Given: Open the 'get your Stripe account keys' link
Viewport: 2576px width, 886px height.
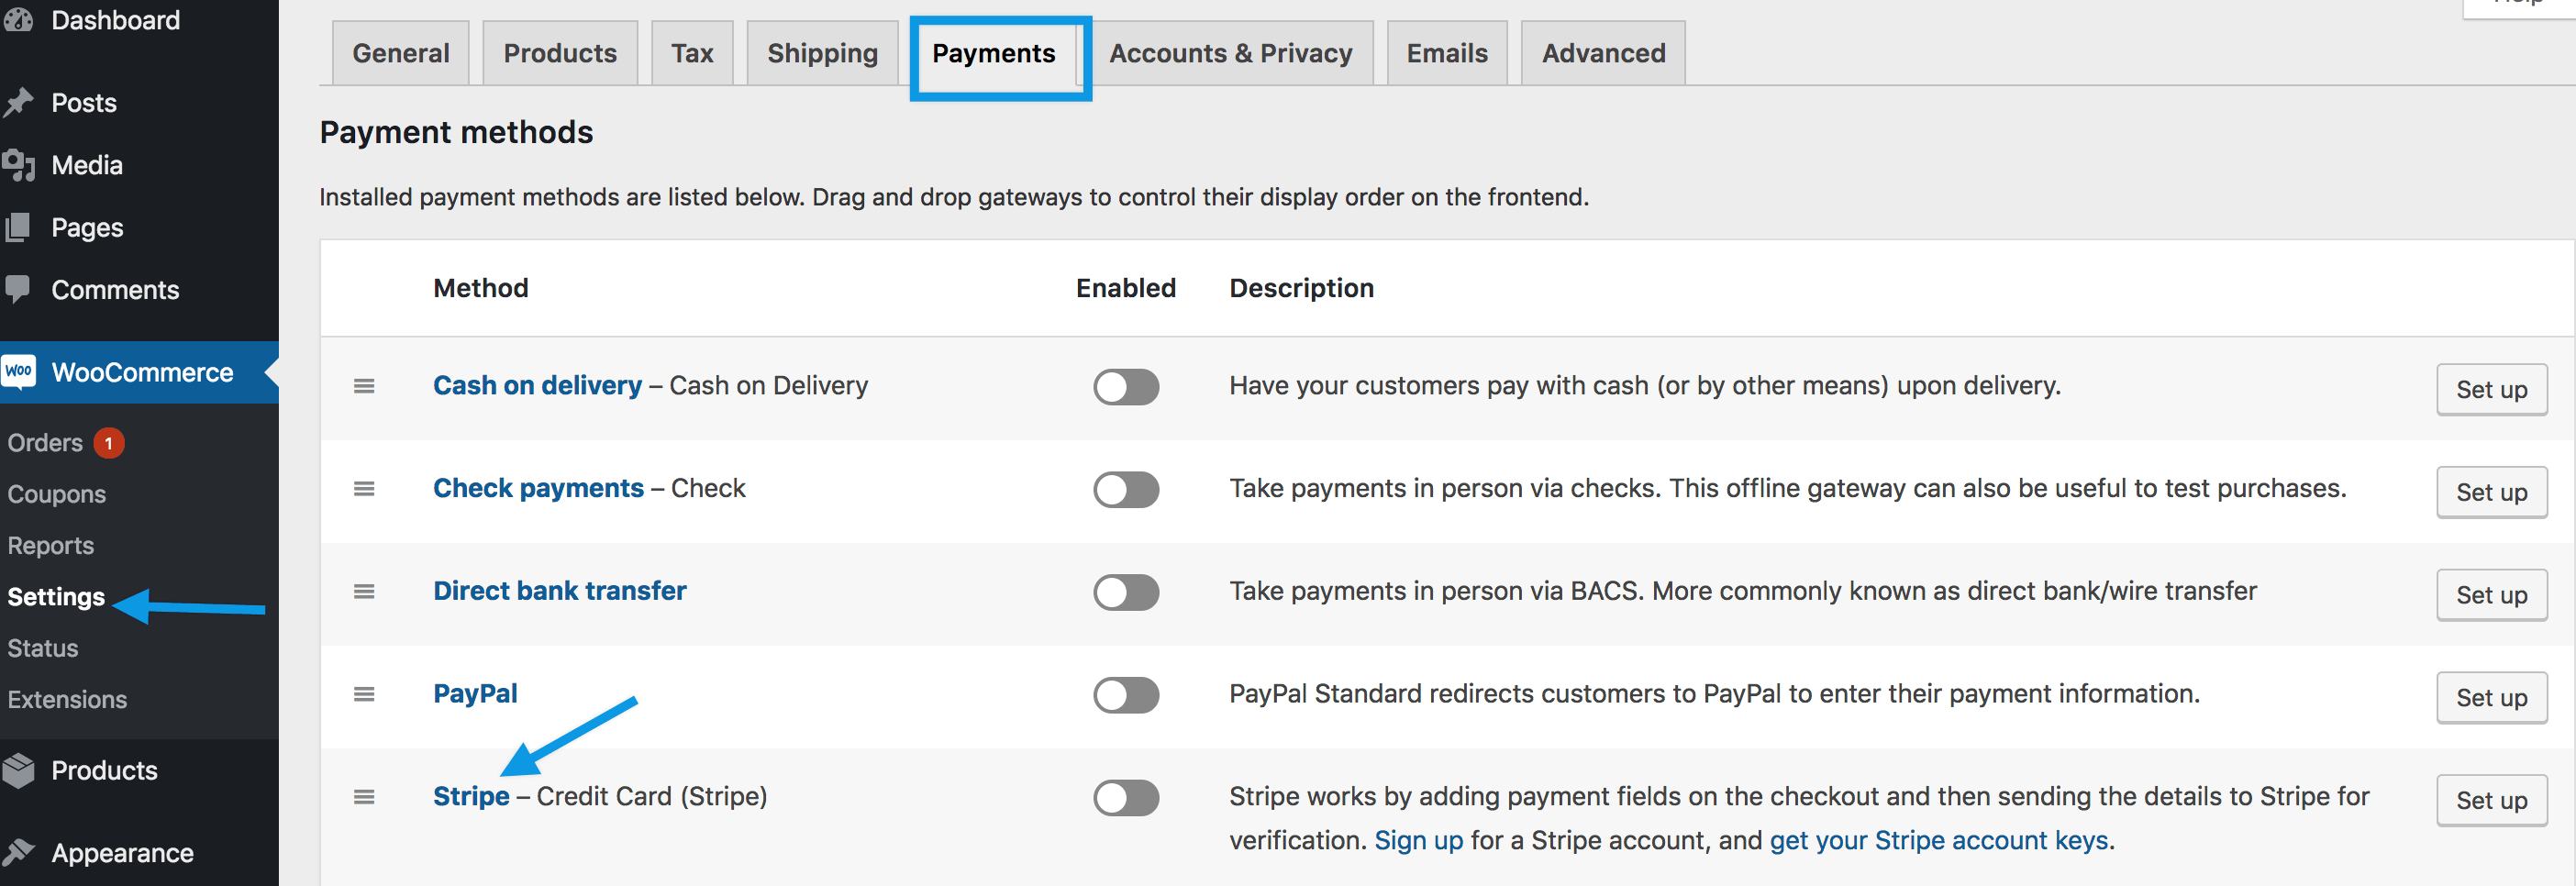Looking at the screenshot, I should tap(1938, 840).
